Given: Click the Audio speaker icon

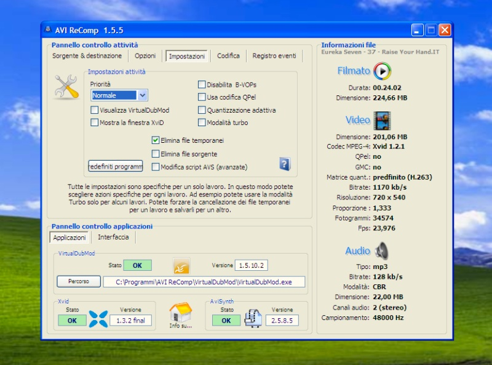Looking at the screenshot, I should [x=382, y=251].
